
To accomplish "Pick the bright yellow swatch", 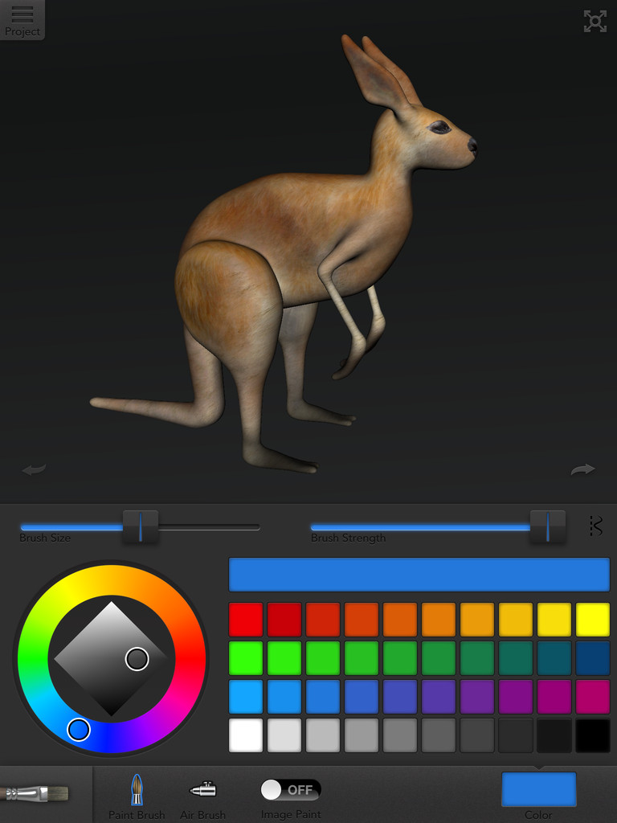I will coord(593,620).
